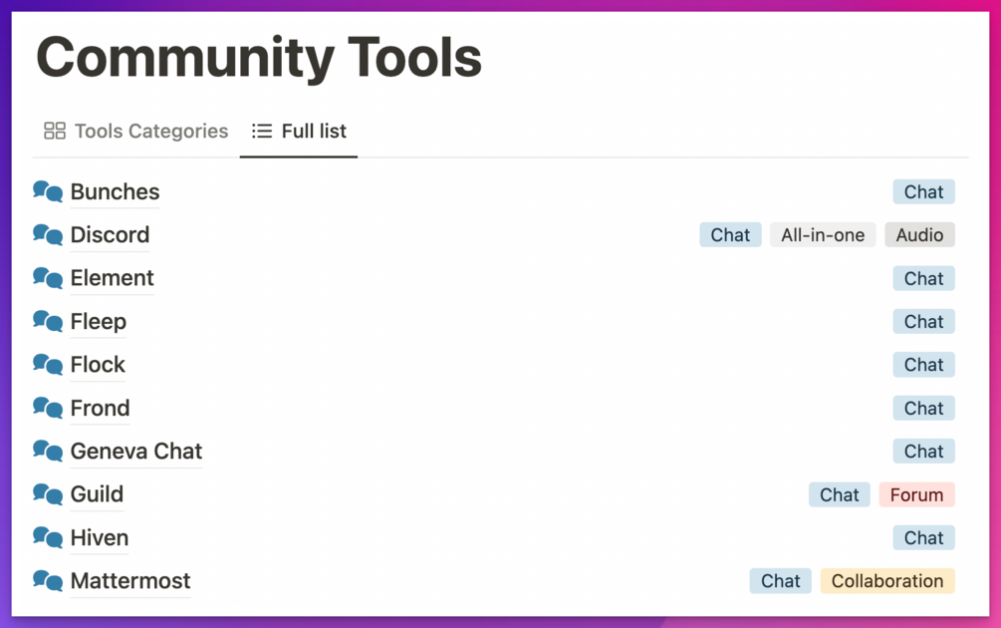Image resolution: width=1001 pixels, height=628 pixels.
Task: Open the Flock entry
Action: tap(98, 365)
